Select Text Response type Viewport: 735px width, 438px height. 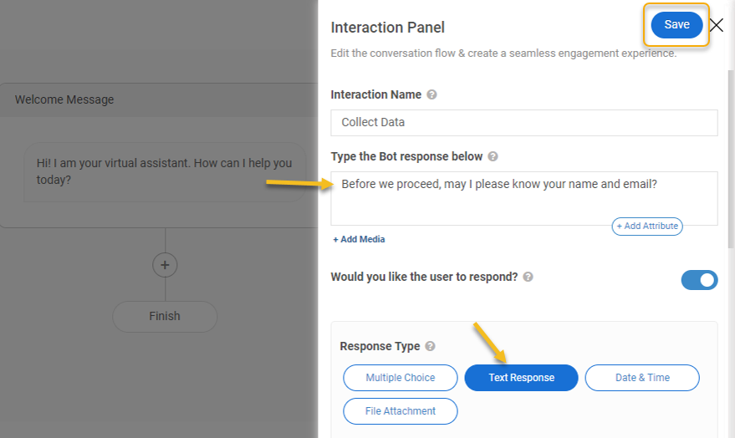[x=521, y=378]
